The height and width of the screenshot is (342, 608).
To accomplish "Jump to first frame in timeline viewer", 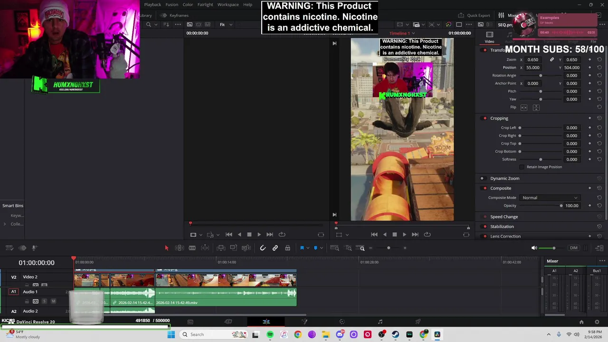I will 374,235.
